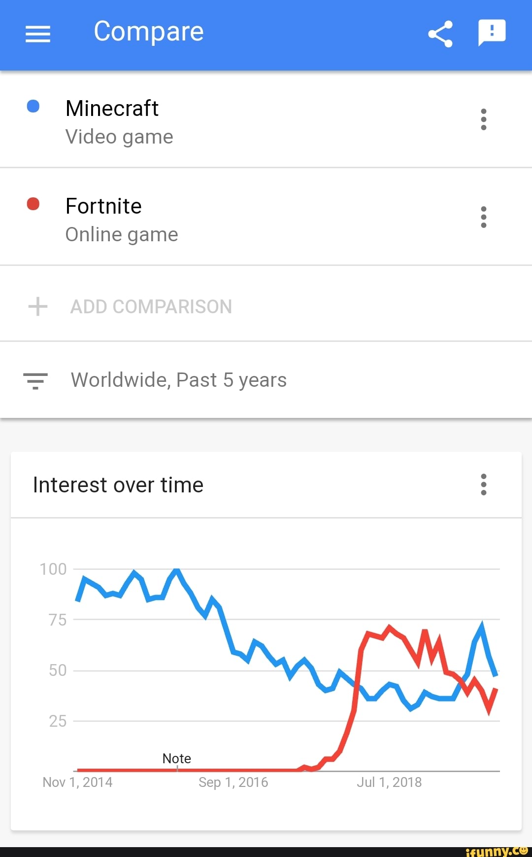532x857 pixels.
Task: Open the feedback icon in the header
Action: [x=491, y=32]
